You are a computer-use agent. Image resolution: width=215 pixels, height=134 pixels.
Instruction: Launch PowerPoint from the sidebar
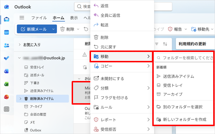(6, 97)
